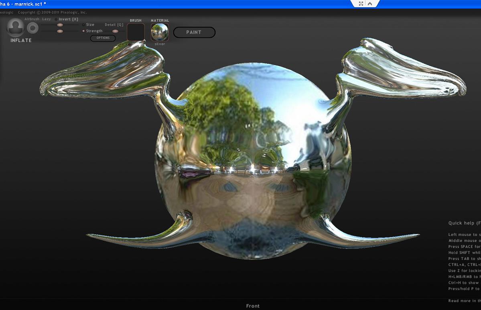481x310 pixels.
Task: Toggle the Airbrush option
Action: pos(32,19)
